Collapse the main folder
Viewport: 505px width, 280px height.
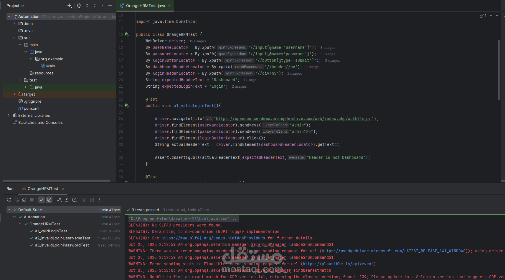(x=20, y=45)
